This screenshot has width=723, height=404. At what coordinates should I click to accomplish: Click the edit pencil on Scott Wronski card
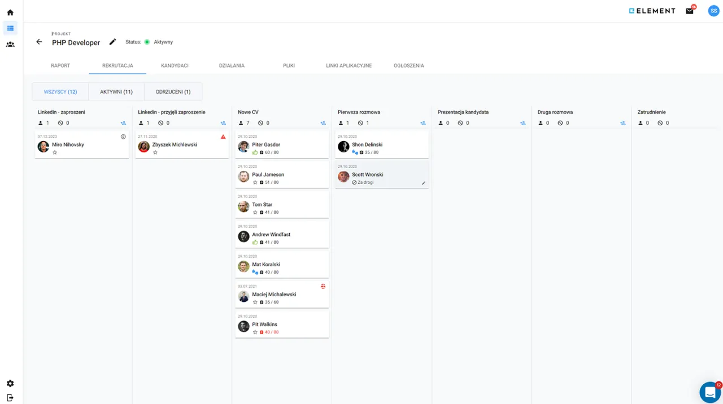pyautogui.click(x=424, y=183)
